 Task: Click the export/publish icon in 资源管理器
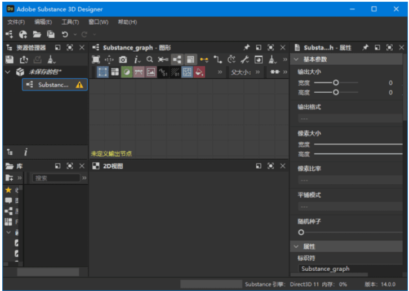24,60
